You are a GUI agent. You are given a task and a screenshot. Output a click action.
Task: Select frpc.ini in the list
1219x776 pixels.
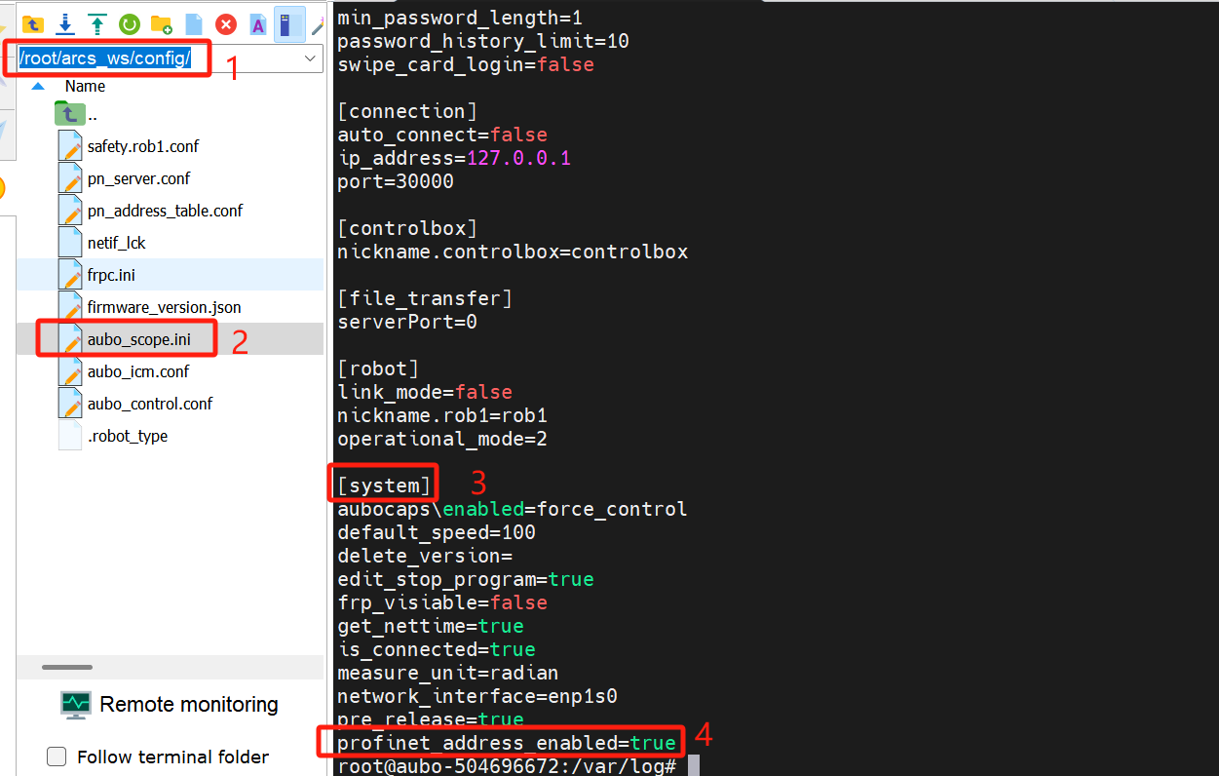[x=111, y=275]
